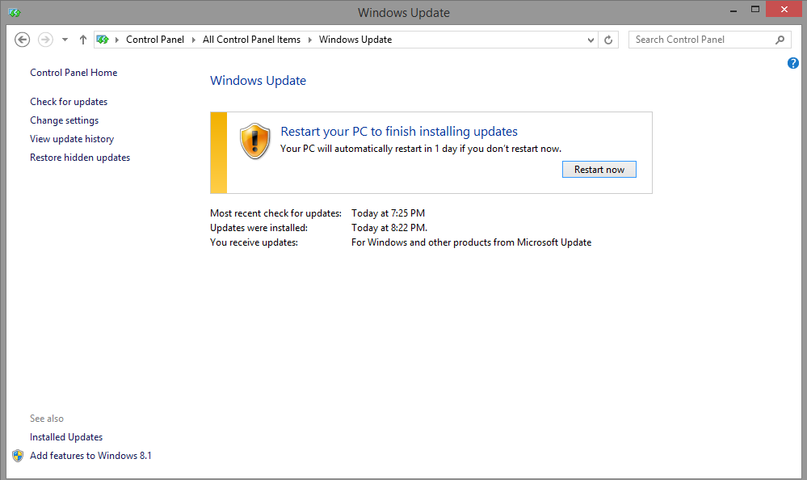Viewport: 807px width, 480px height.
Task: Click the Restart now button
Action: click(x=599, y=170)
